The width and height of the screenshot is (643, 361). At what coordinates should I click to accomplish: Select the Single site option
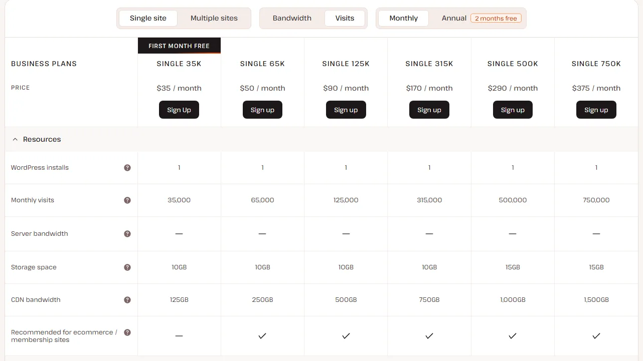click(x=148, y=18)
